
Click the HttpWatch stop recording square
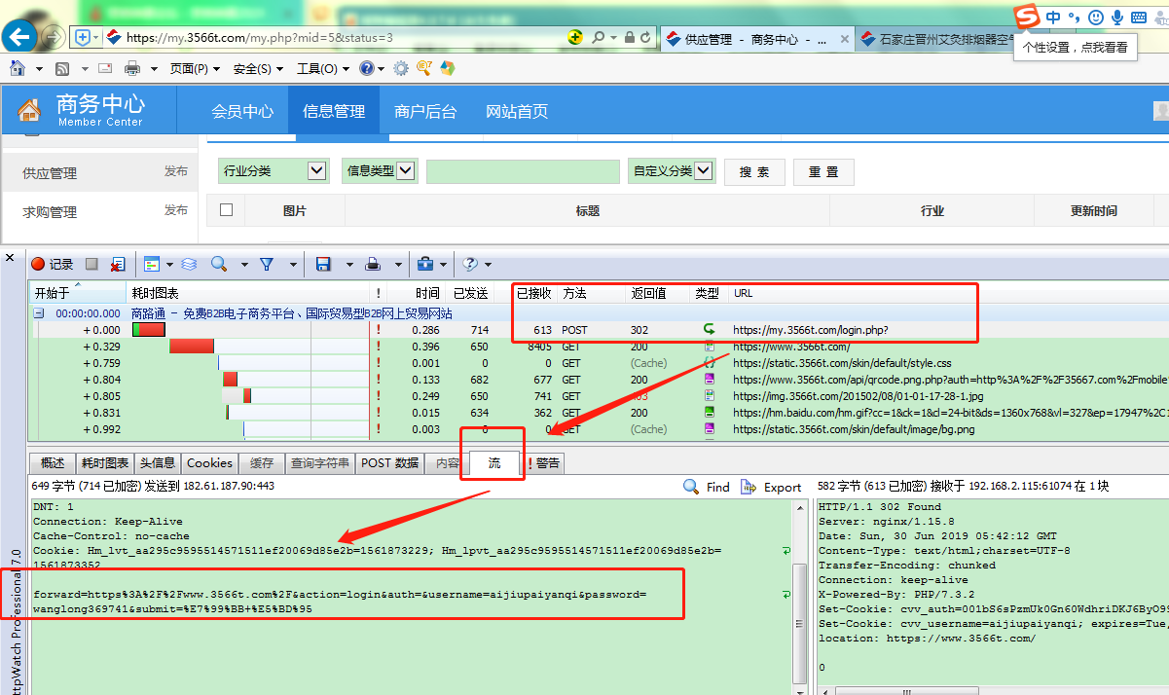tap(91, 264)
